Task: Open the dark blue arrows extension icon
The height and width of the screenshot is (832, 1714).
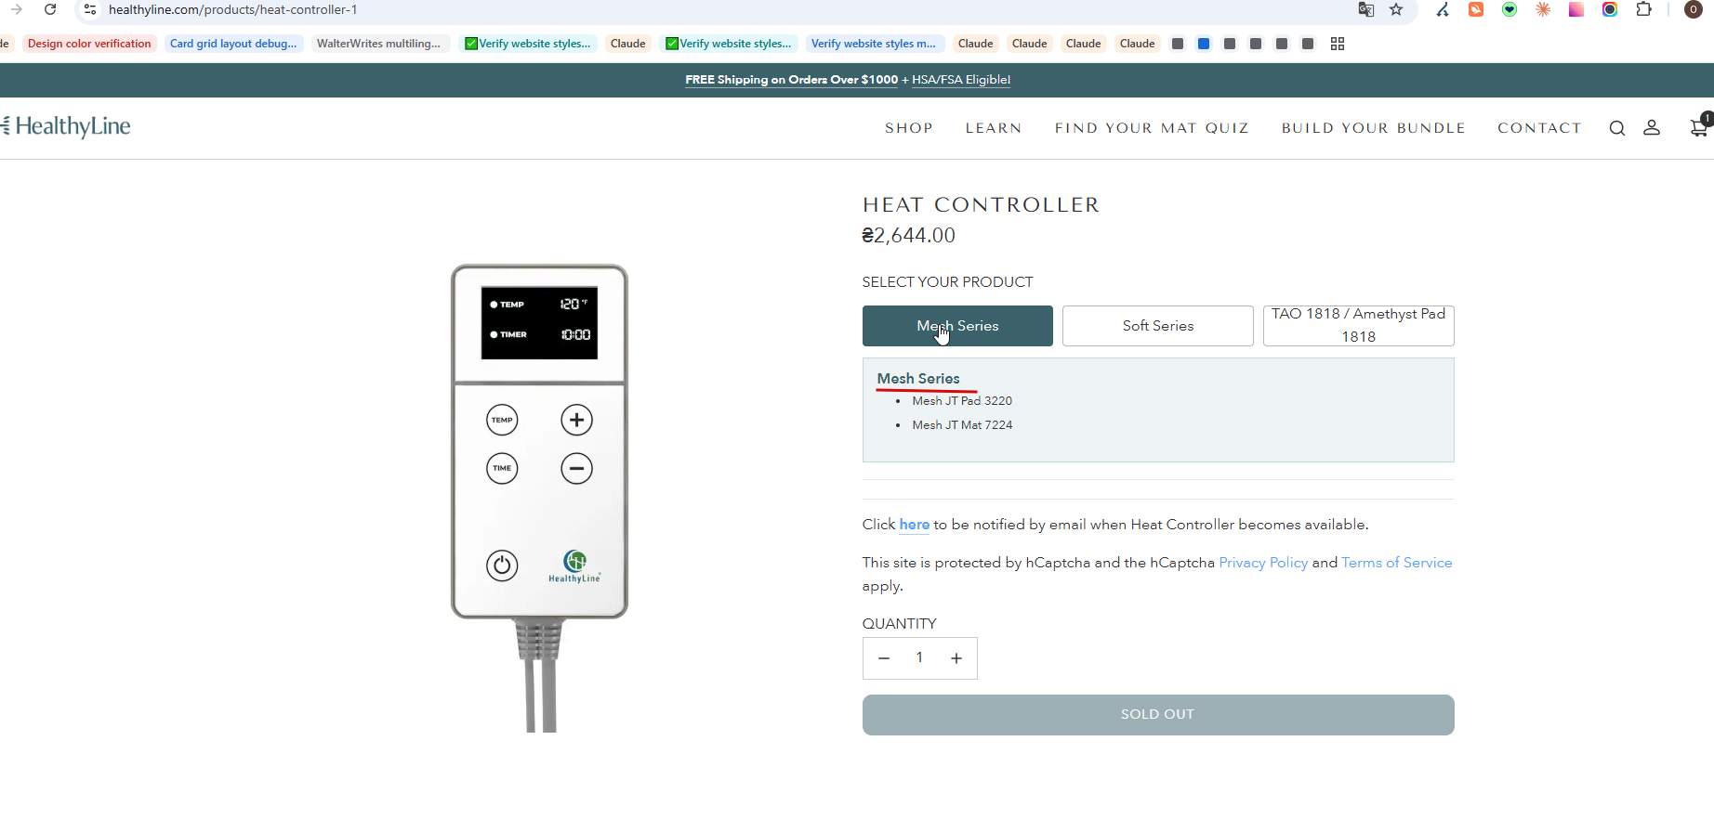Action: point(1443,9)
